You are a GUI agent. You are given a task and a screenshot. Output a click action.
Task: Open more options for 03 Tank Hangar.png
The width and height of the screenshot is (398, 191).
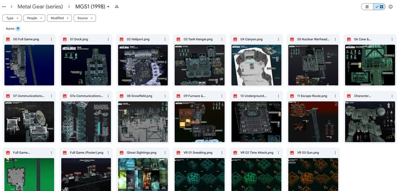[222, 39]
